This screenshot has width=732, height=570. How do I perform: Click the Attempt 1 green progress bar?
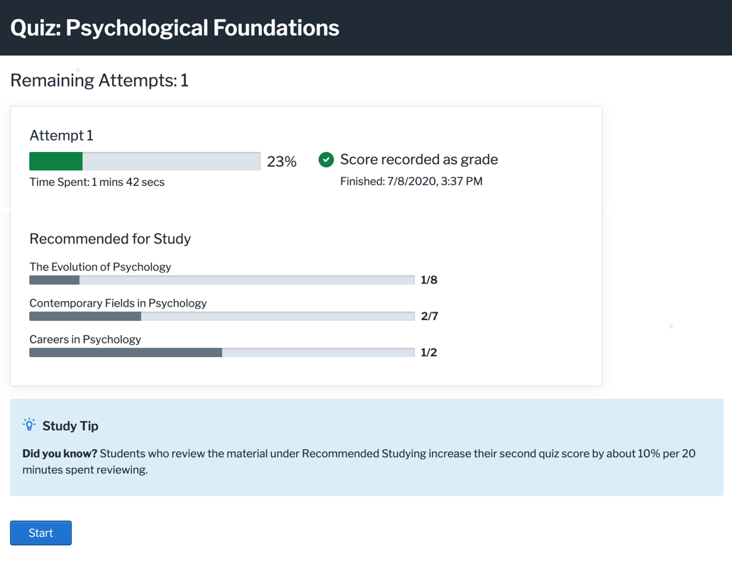tap(145, 161)
